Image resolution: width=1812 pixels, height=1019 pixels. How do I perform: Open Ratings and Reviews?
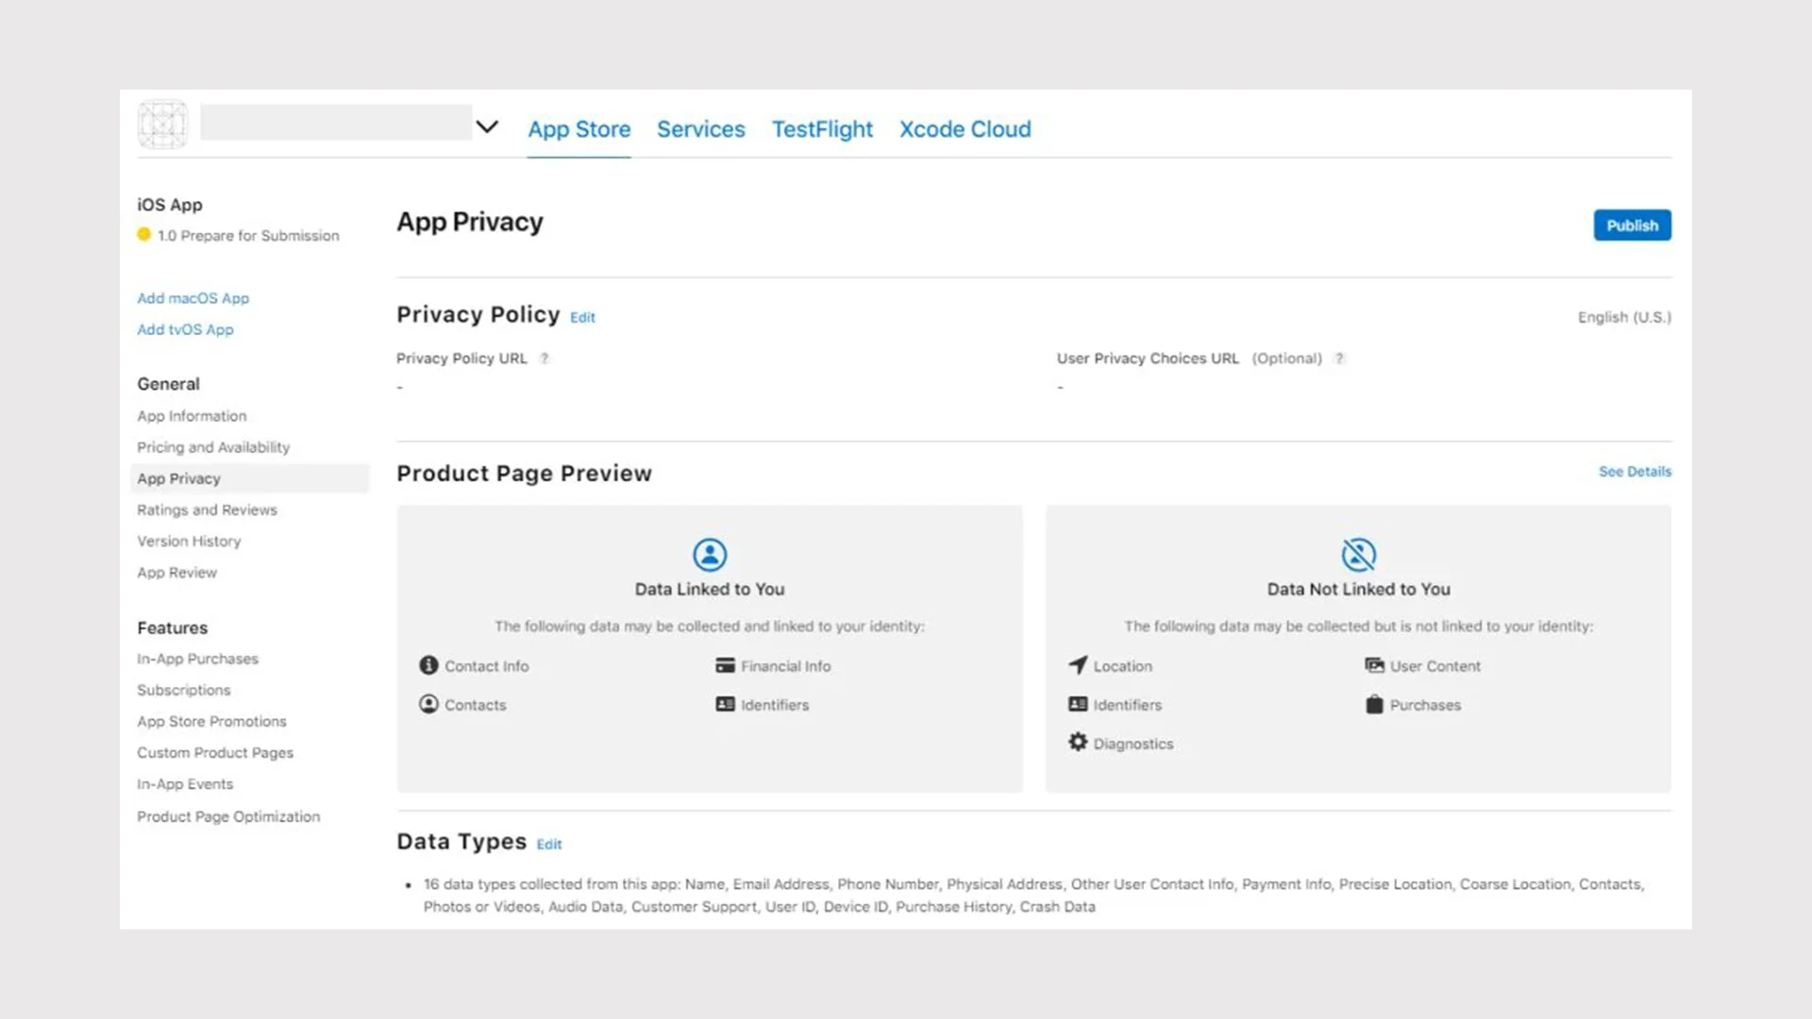click(x=207, y=509)
